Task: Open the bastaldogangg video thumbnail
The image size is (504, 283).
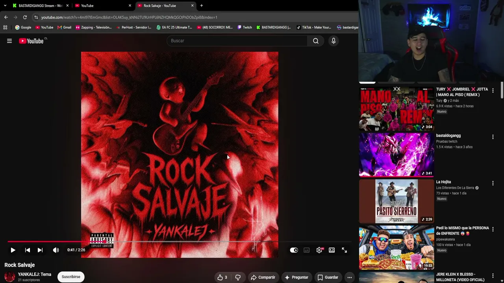Action: (397, 155)
